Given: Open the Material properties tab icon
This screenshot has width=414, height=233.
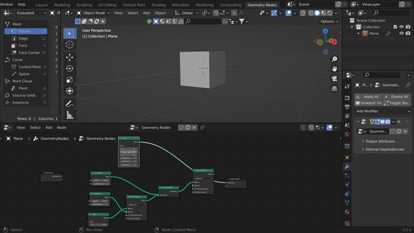Looking at the screenshot, I should (x=347, y=212).
